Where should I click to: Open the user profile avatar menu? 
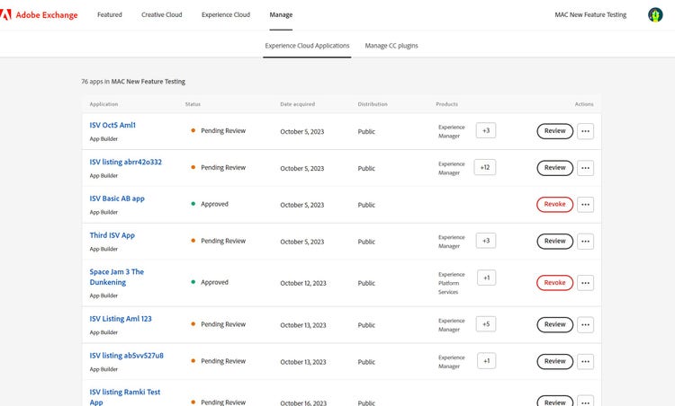655,15
